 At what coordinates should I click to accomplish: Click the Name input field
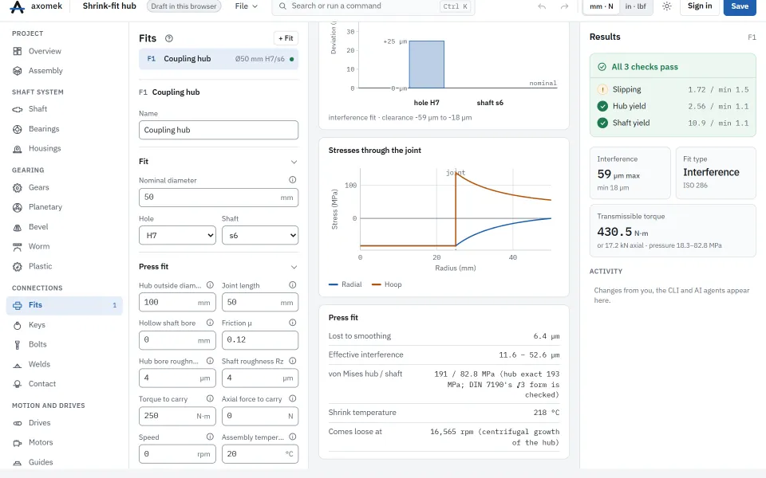click(219, 130)
